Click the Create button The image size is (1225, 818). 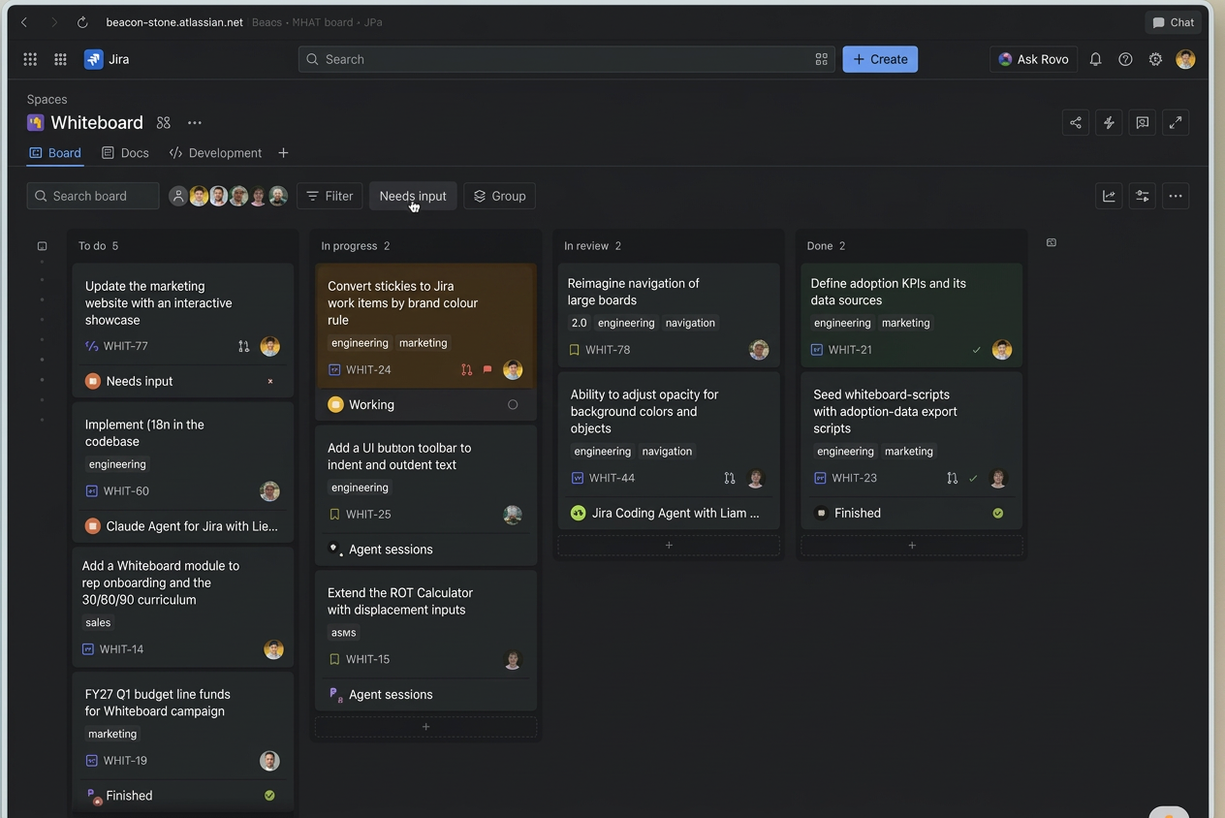[880, 59]
